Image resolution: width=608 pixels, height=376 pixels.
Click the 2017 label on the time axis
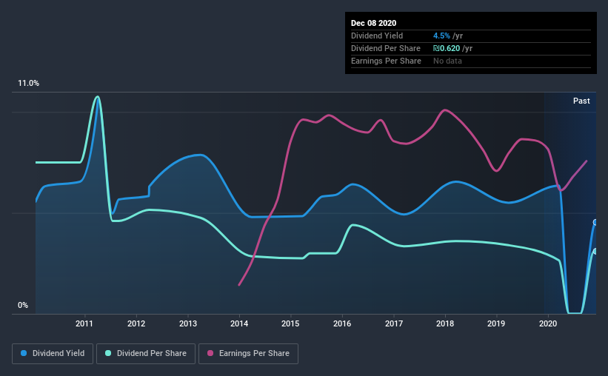[393, 323]
